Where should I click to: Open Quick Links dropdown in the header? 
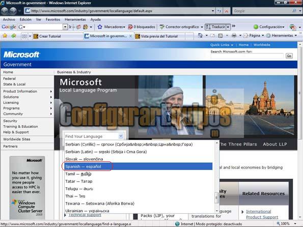pos(222,45)
